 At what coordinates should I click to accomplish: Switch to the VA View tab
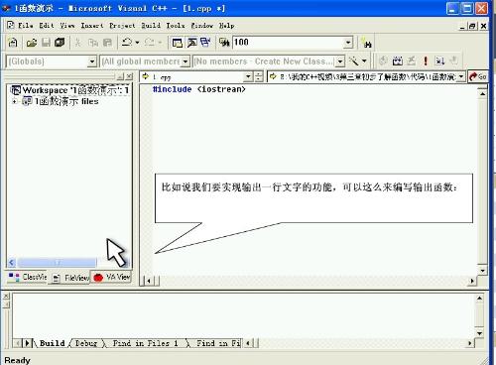click(x=111, y=277)
